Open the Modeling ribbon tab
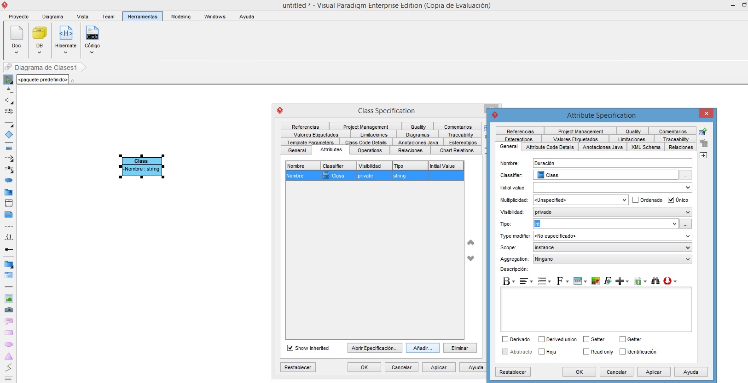748x383 pixels. point(181,17)
